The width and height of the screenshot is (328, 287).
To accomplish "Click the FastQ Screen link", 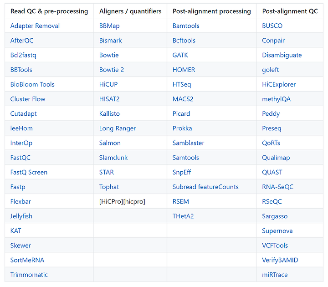I will click(29, 172).
